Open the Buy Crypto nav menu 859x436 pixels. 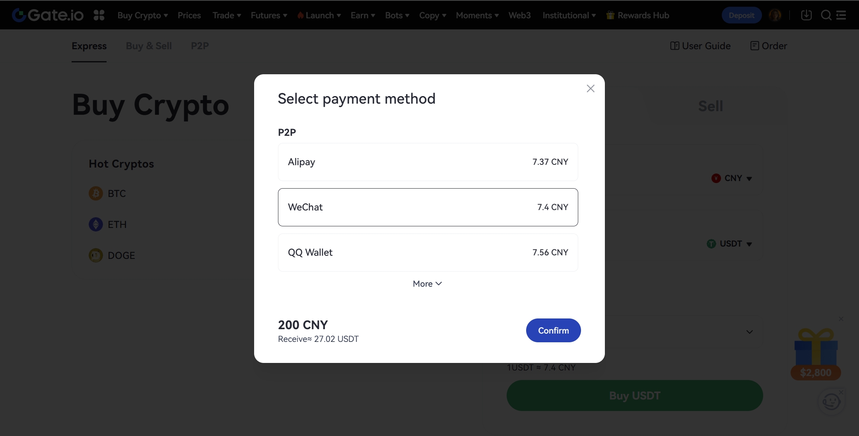(x=142, y=15)
